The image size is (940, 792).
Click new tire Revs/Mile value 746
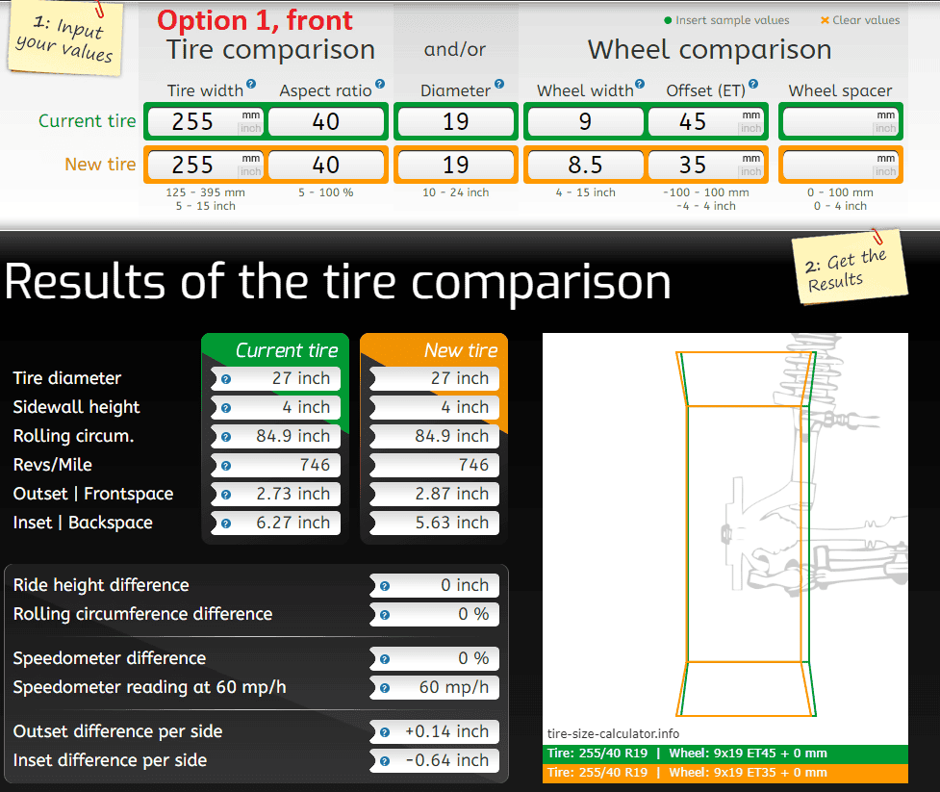click(435, 465)
